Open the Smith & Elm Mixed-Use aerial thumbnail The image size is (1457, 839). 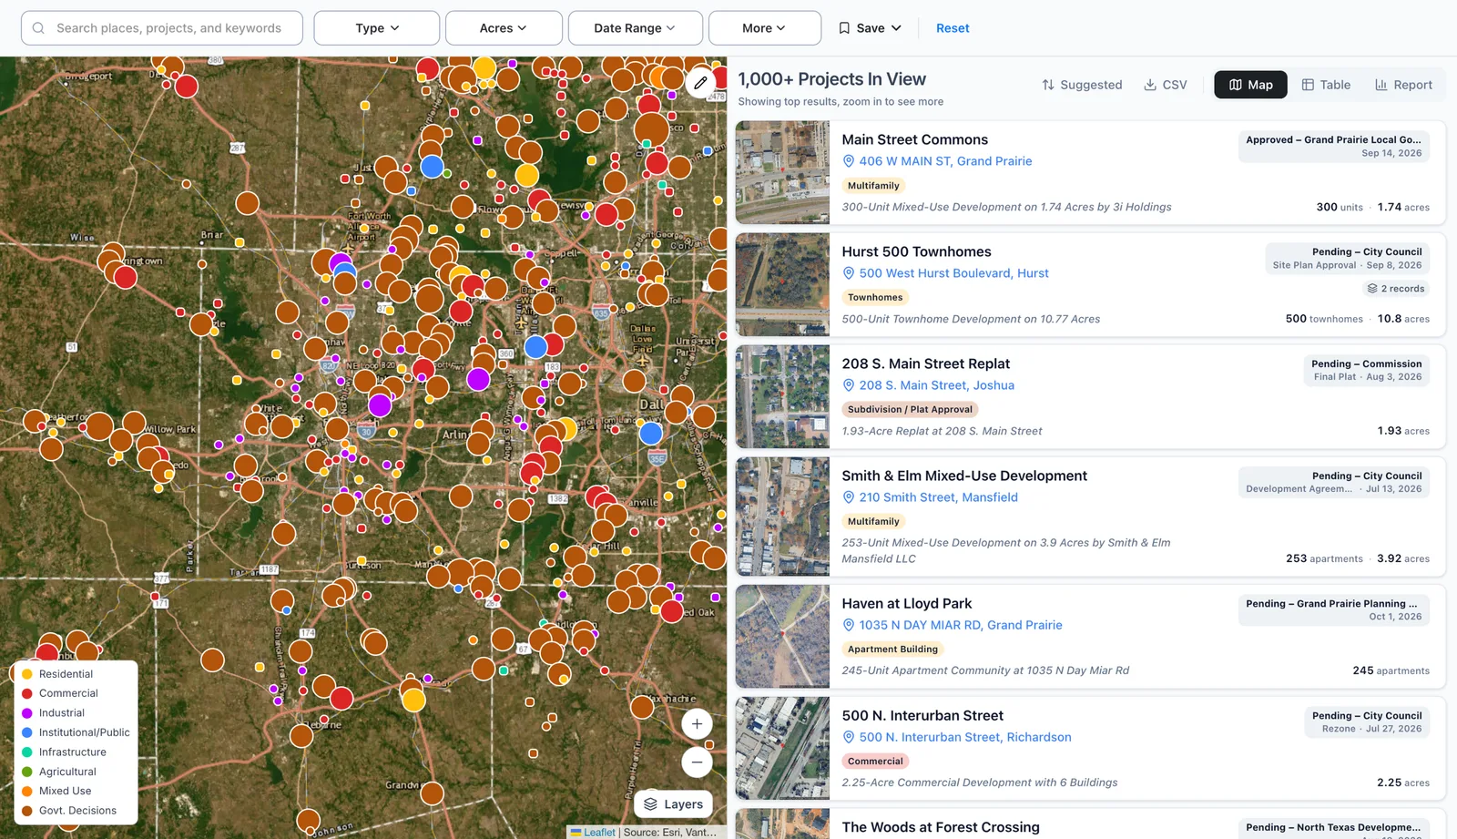click(x=782, y=517)
